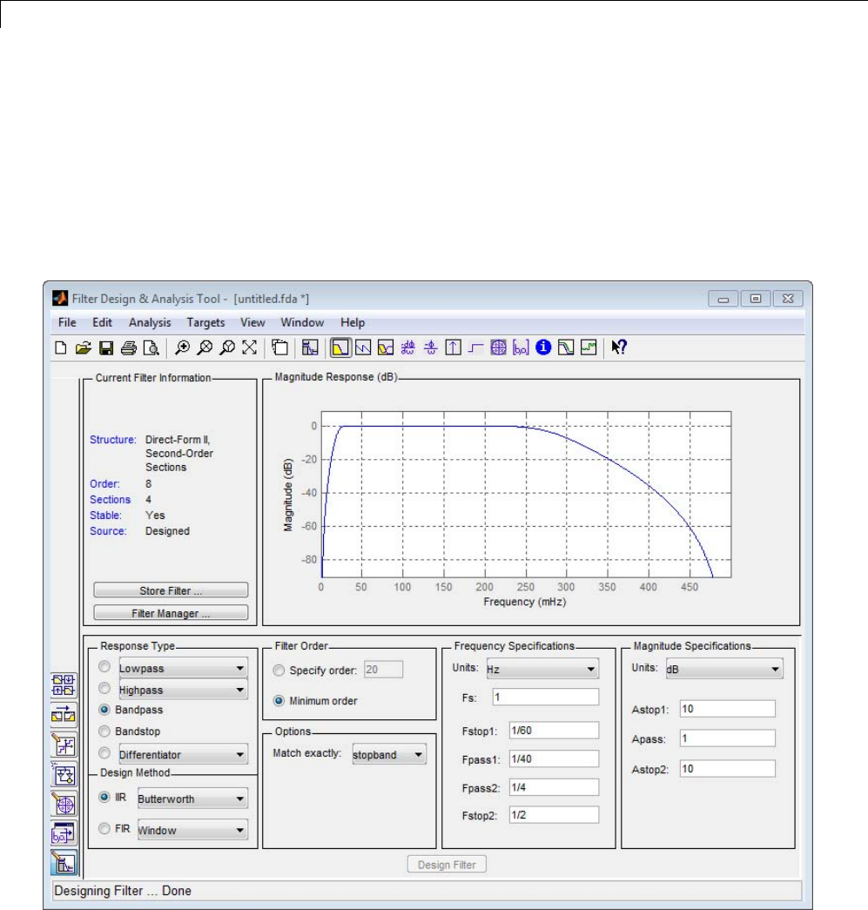This screenshot has height=910, width=868.
Task: Open the Edit menu
Action: point(102,322)
